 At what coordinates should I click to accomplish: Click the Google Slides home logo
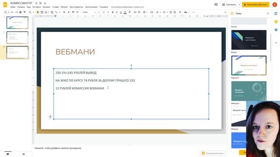tap(5, 5)
